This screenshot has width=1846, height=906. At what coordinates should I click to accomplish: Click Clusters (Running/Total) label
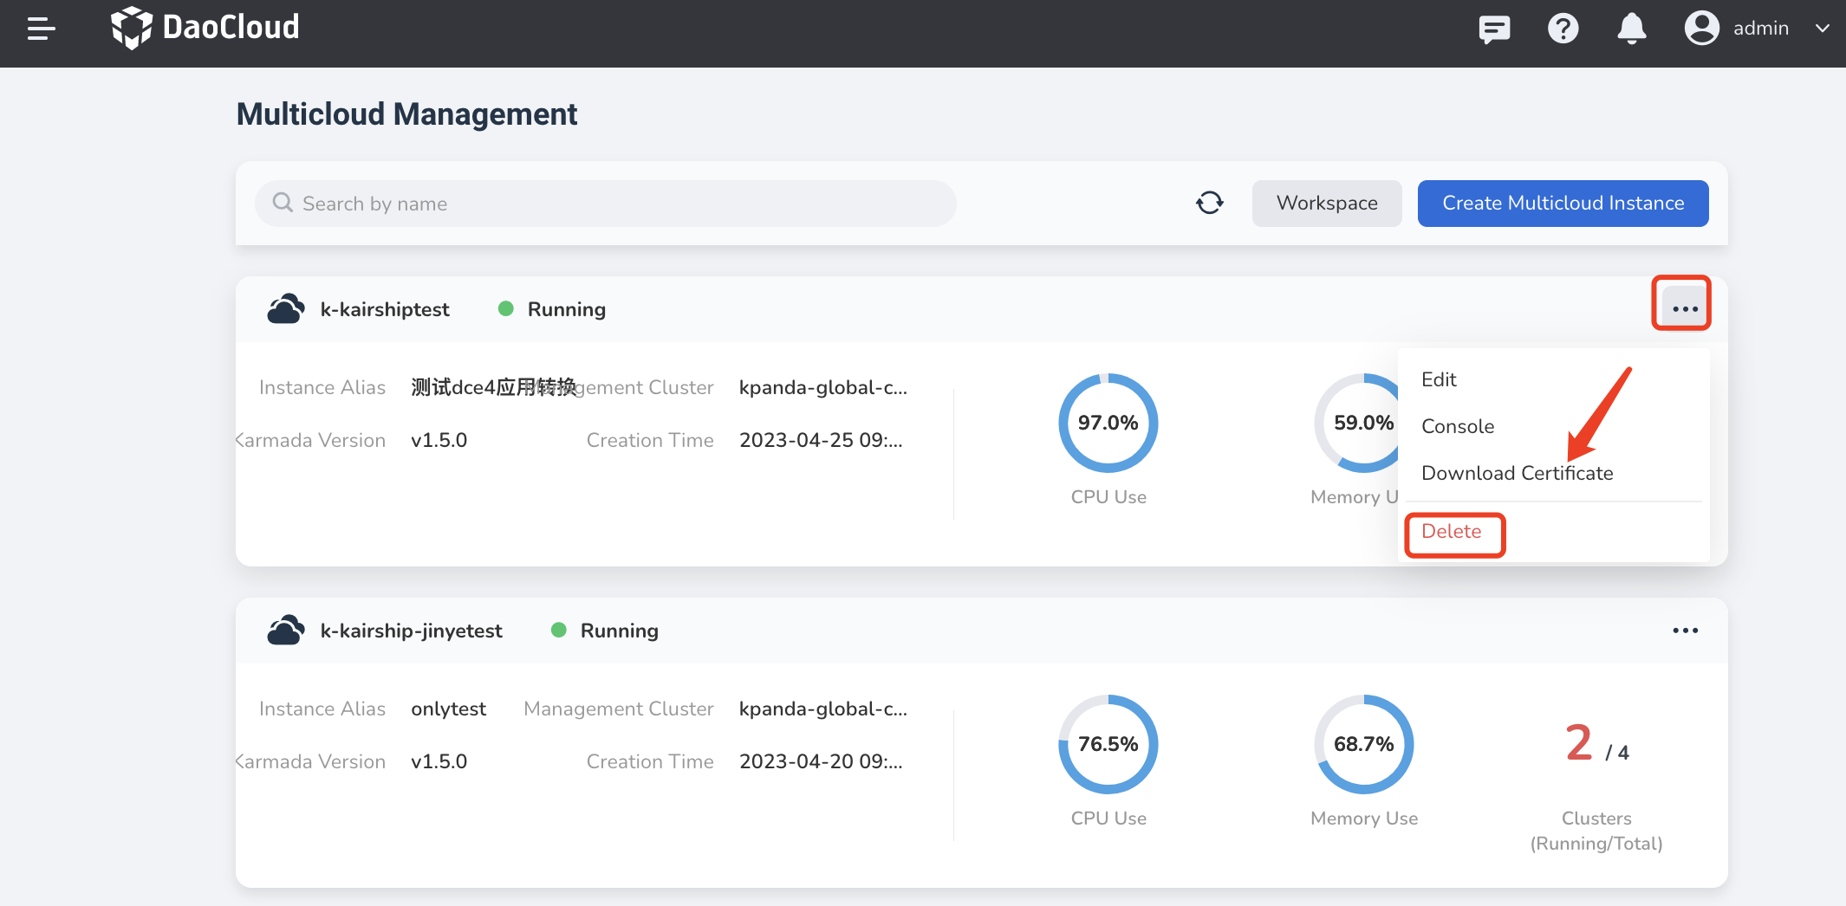(x=1596, y=831)
